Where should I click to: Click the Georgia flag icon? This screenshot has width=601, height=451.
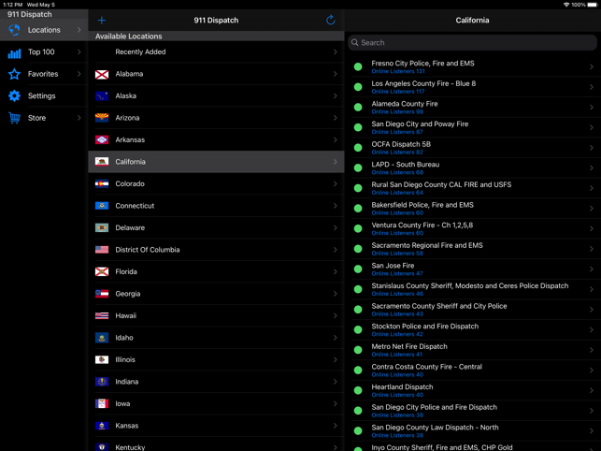pos(102,294)
